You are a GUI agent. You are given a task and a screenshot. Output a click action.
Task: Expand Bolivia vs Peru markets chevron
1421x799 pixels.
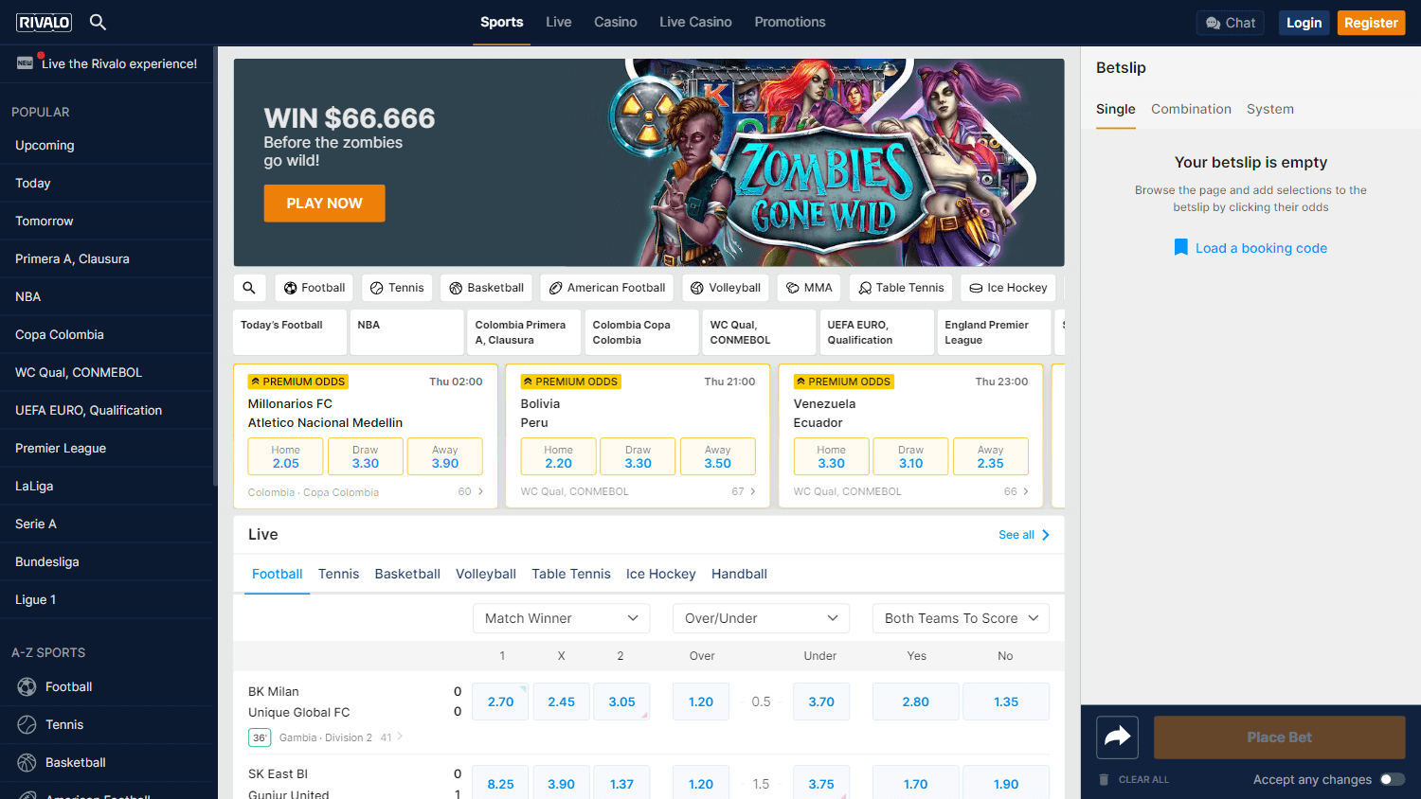click(x=753, y=491)
